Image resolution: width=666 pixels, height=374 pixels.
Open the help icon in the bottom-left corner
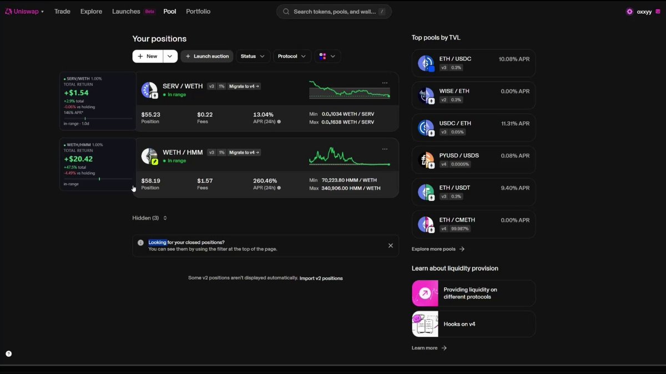(x=8, y=353)
